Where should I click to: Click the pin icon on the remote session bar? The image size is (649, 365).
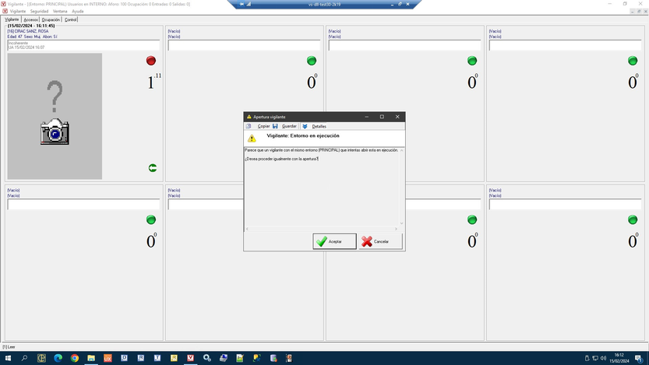[242, 4]
